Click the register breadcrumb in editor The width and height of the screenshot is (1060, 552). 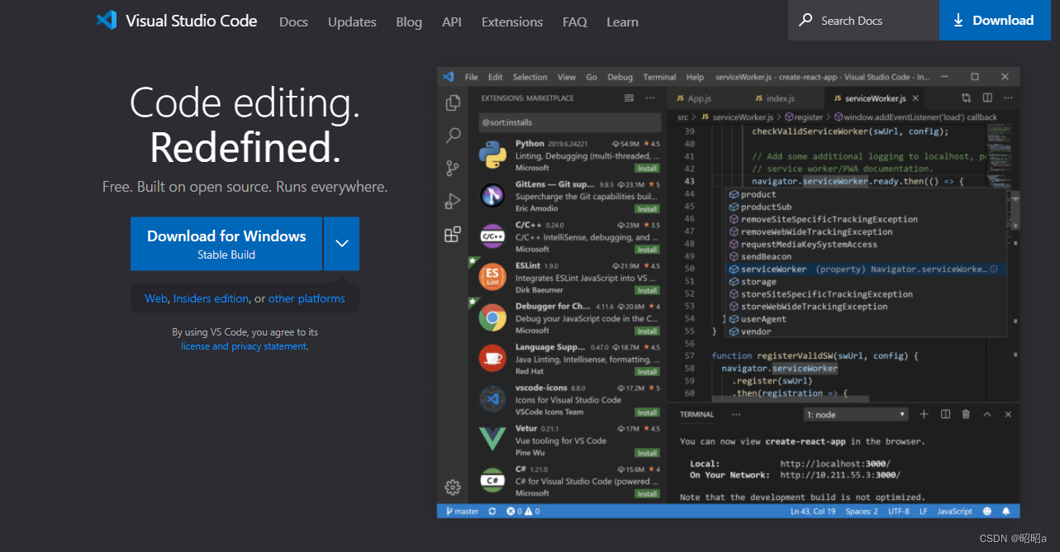(803, 117)
